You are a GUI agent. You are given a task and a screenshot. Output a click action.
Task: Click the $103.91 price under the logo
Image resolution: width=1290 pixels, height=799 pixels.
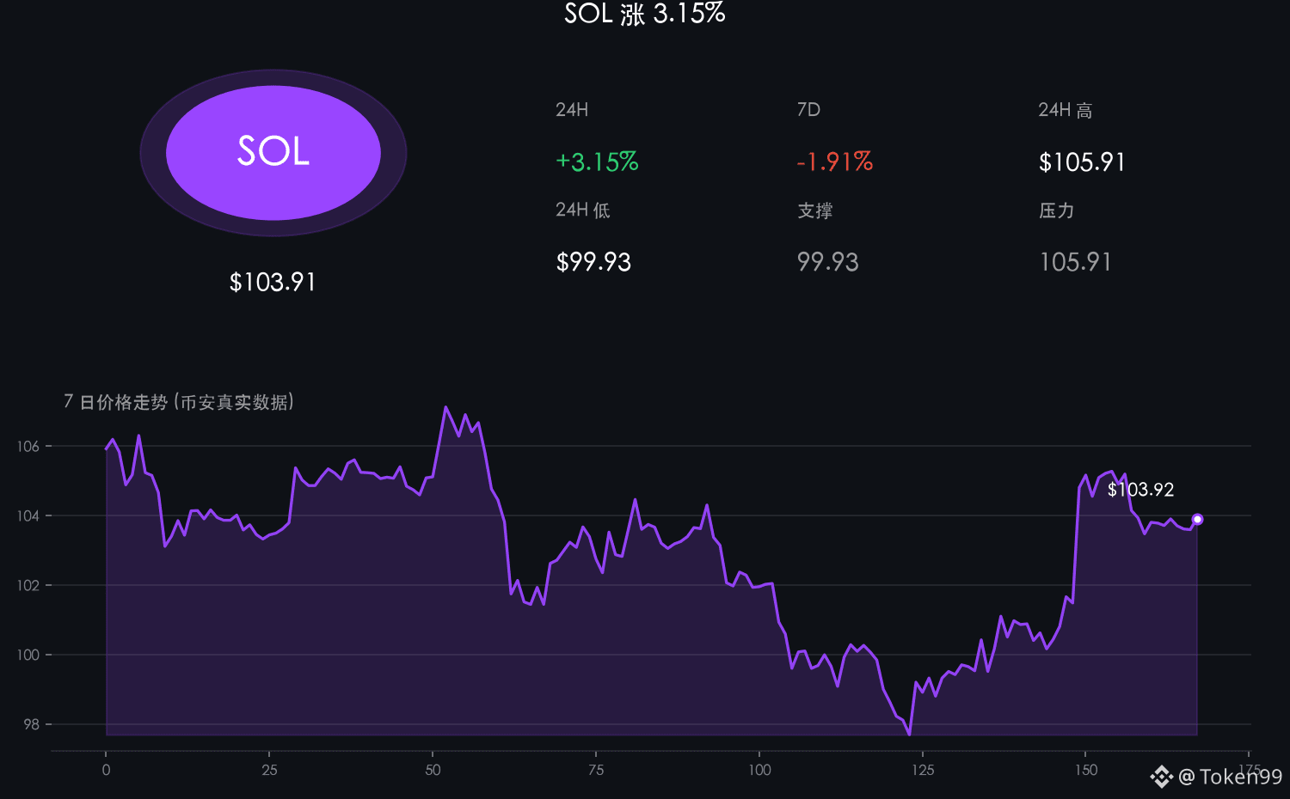tap(273, 282)
